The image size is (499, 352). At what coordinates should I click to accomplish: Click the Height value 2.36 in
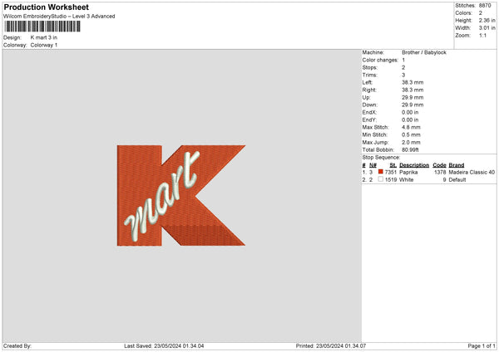487,20
